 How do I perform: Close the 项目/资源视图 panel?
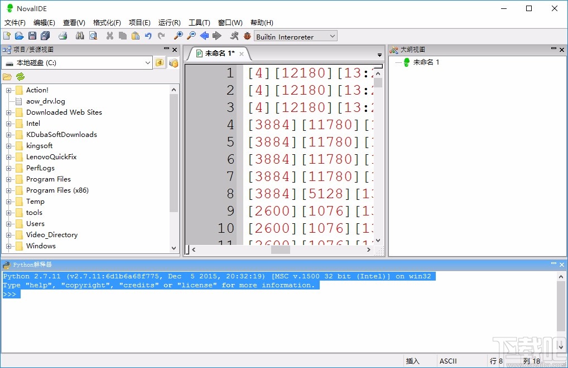175,50
